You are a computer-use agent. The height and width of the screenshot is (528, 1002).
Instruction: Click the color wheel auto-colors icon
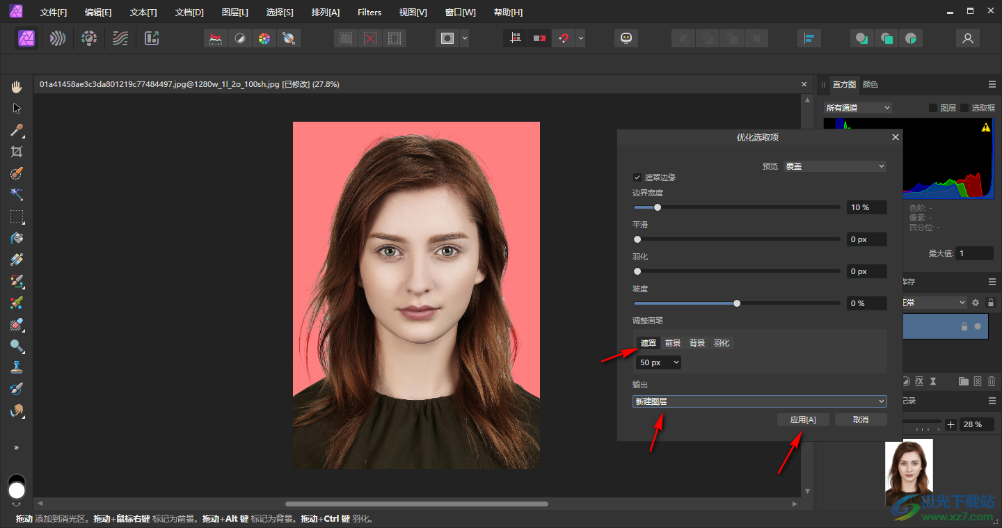[x=264, y=38]
